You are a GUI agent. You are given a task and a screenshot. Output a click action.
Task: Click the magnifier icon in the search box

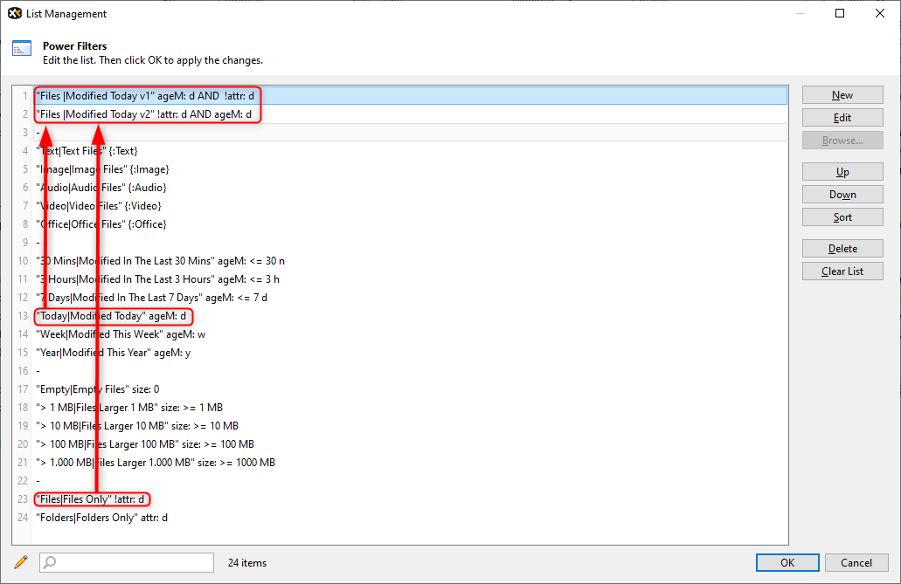tap(51, 563)
